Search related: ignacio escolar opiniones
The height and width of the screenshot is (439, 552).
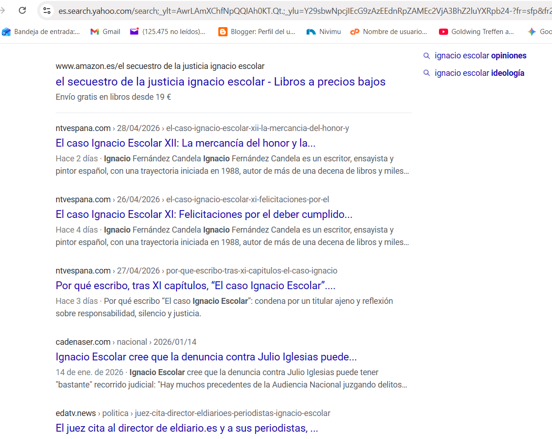coord(481,56)
